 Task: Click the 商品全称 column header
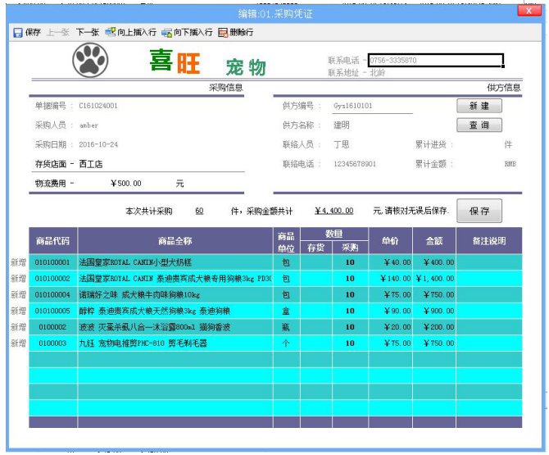tap(175, 241)
